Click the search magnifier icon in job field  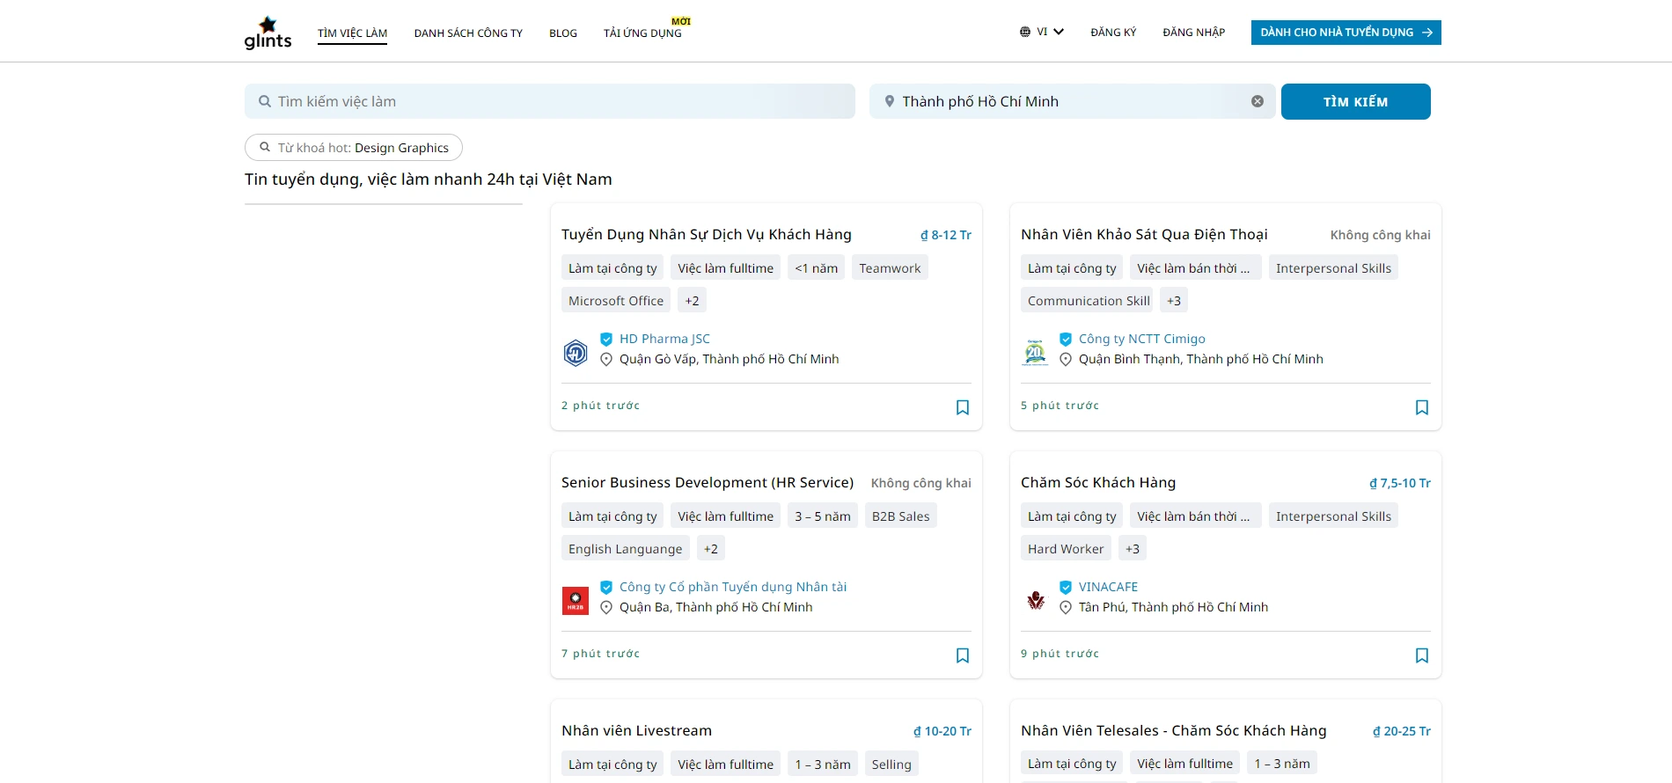(264, 101)
